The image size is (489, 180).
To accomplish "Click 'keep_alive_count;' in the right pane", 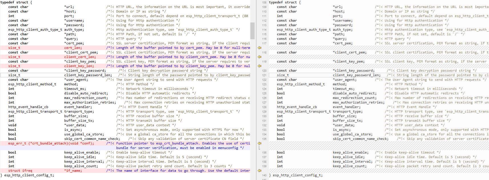I will point(350,166).
